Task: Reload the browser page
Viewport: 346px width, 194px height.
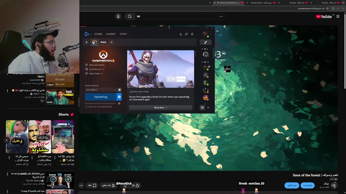Action: 333,8
